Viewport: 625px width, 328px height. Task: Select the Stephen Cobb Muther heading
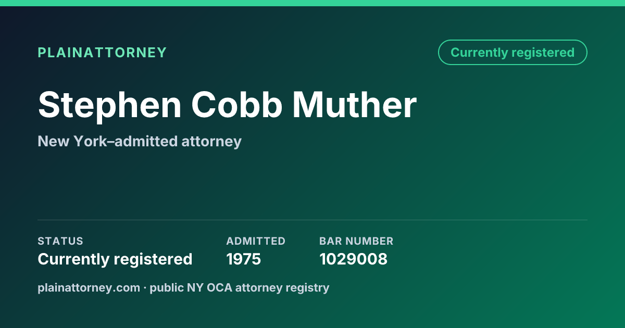click(x=227, y=105)
